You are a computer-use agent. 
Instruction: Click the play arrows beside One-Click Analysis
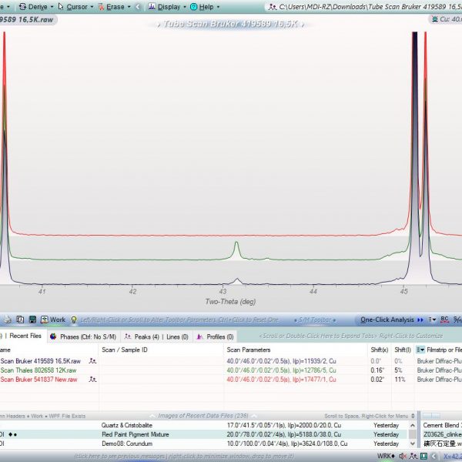(420, 320)
